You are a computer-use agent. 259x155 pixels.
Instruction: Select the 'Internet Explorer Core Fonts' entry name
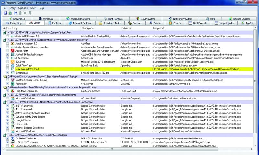pos(29,128)
